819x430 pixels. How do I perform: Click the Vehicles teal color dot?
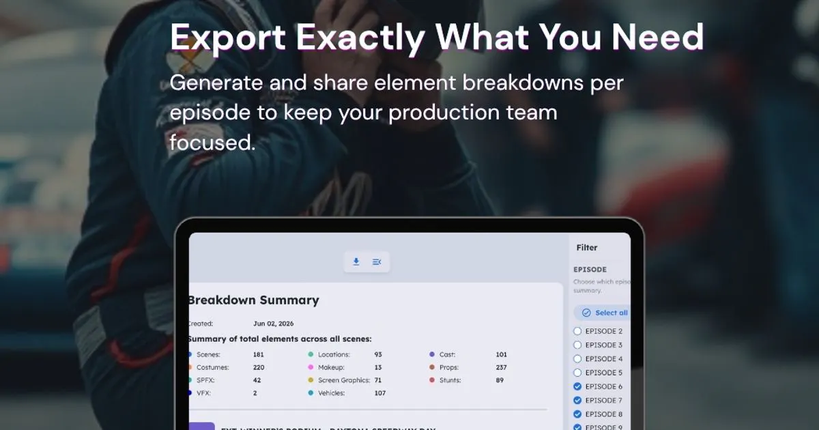pos(311,393)
